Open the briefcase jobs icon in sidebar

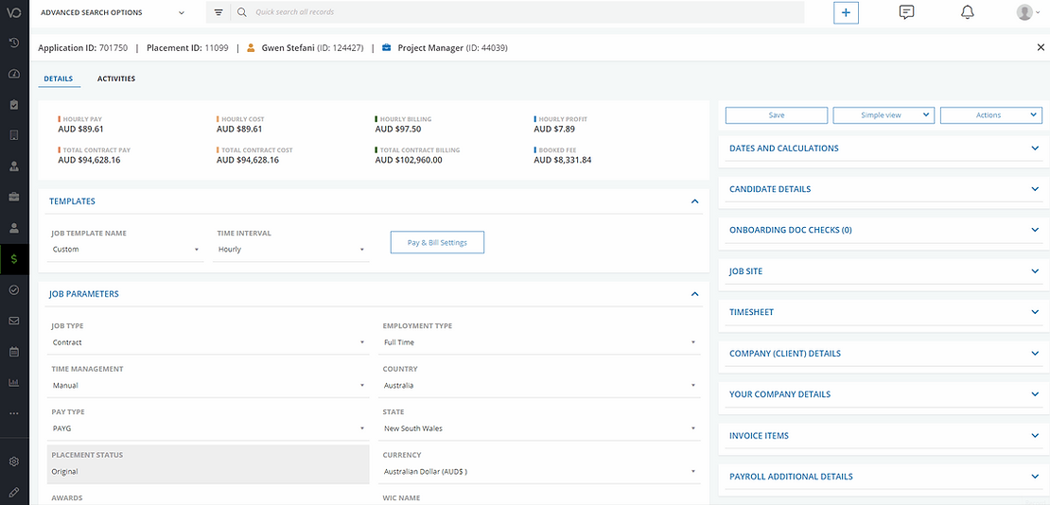coord(14,197)
